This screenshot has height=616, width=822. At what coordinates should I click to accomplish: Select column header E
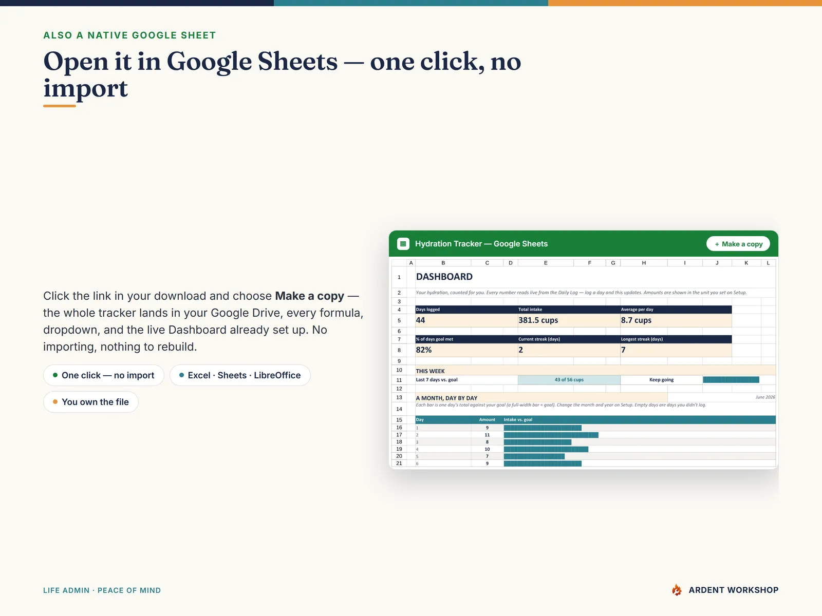coord(546,263)
